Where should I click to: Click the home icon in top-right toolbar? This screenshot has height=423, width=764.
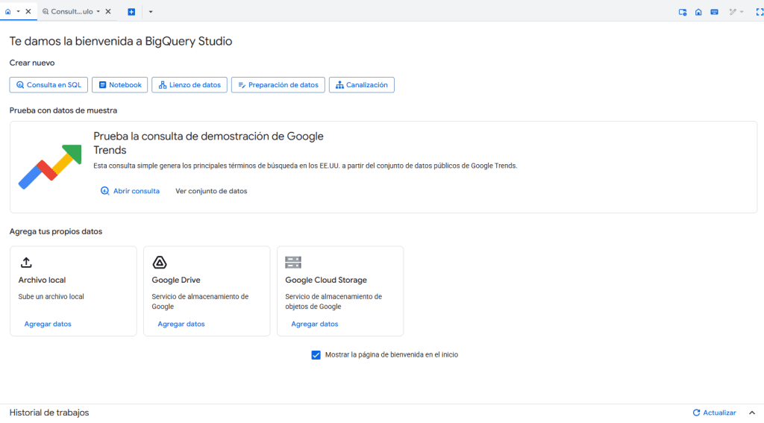click(x=698, y=12)
